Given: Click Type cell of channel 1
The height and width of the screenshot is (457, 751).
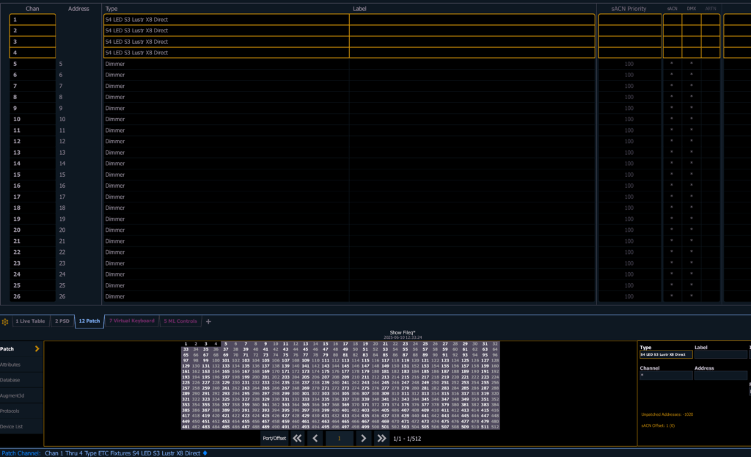Looking at the screenshot, I should [226, 20].
